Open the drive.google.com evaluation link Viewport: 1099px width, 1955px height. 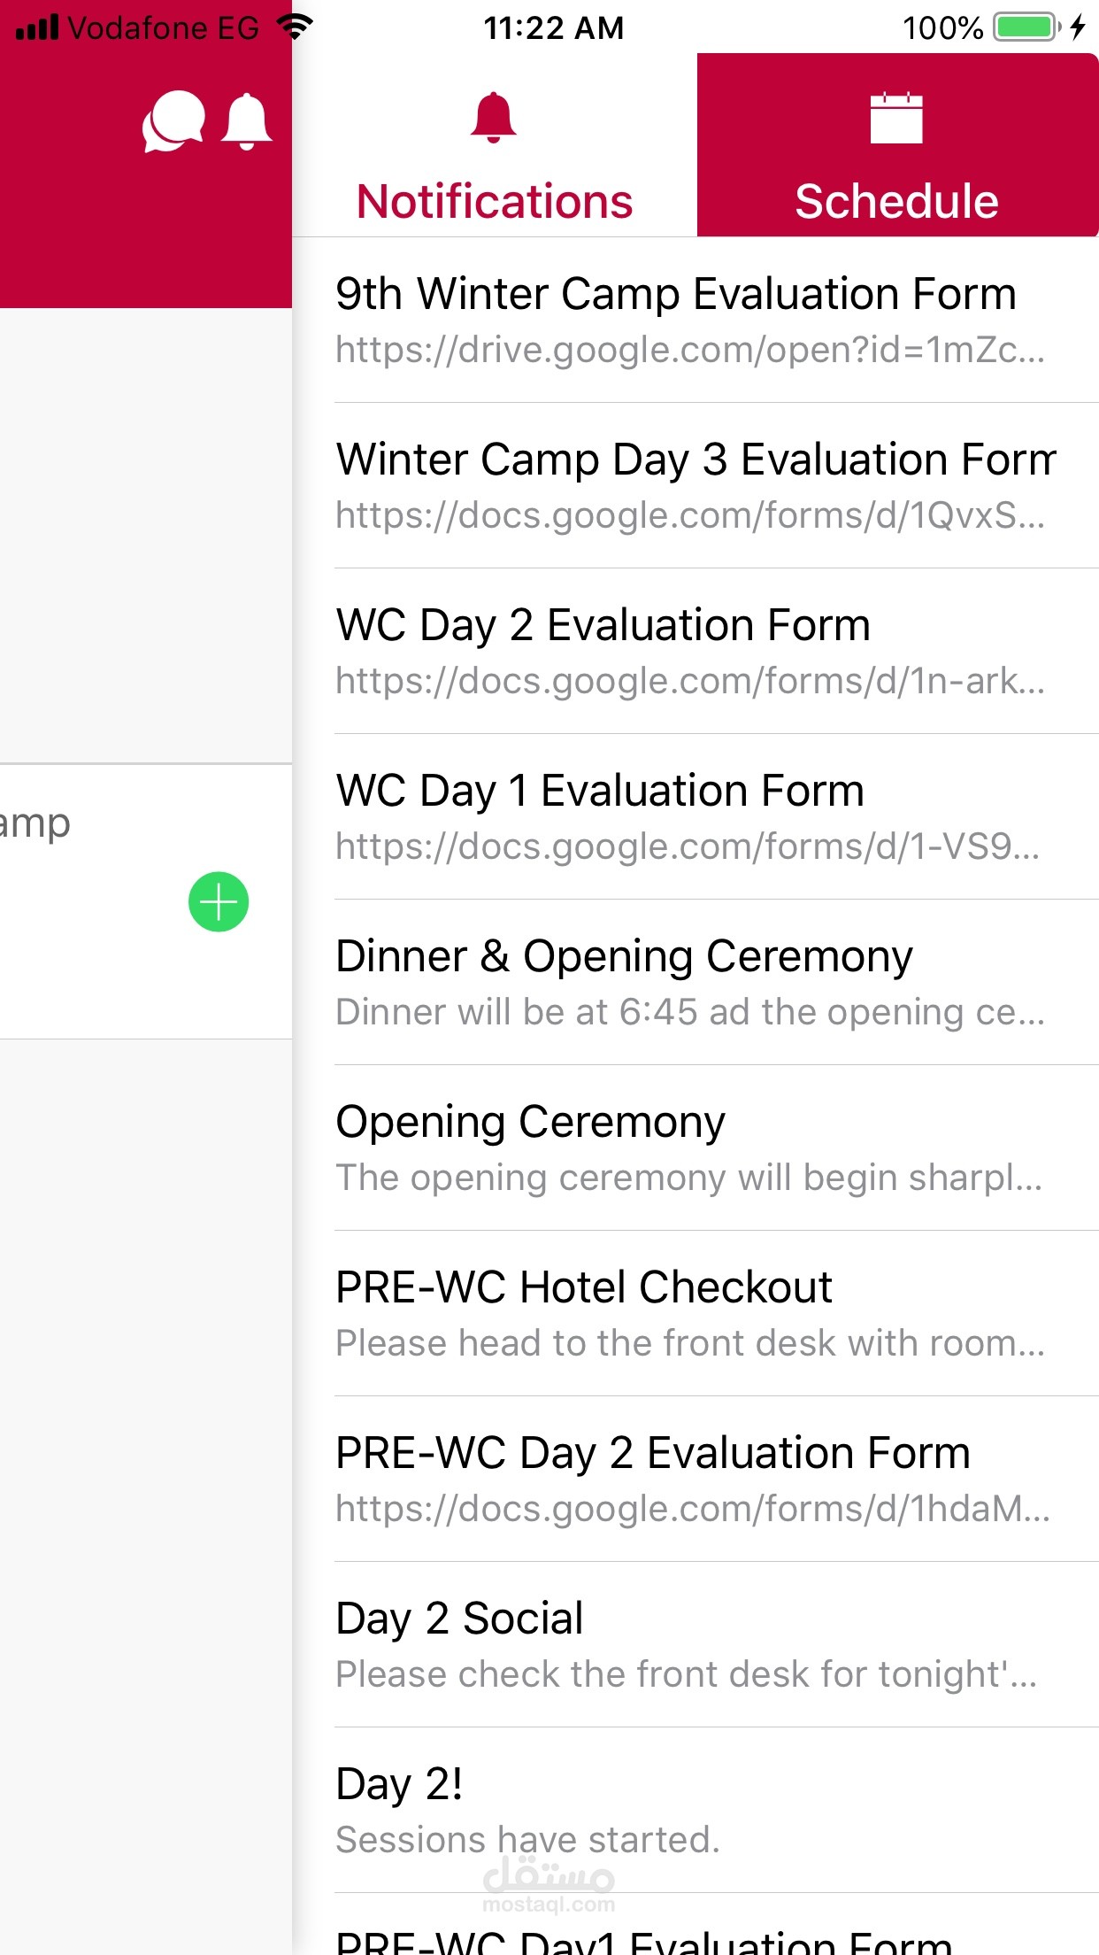690,351
